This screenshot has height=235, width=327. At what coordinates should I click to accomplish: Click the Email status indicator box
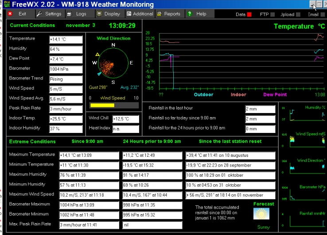click(x=323, y=15)
